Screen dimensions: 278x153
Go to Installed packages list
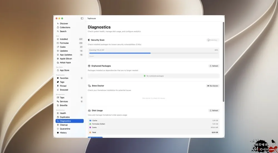click(x=69, y=39)
